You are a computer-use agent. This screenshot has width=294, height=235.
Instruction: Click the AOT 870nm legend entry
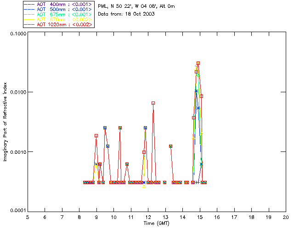click(x=58, y=19)
